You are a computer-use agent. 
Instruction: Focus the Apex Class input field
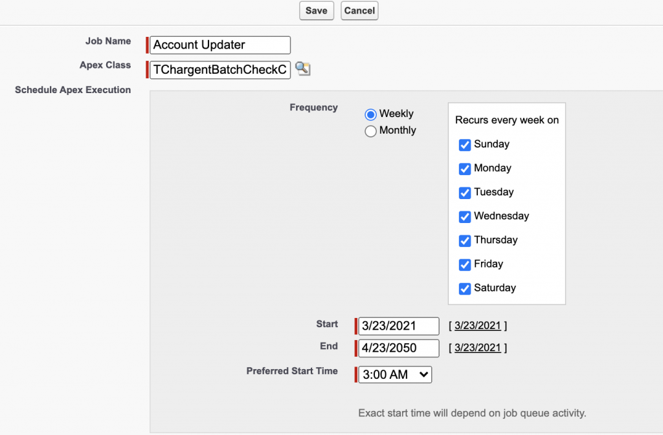[220, 70]
